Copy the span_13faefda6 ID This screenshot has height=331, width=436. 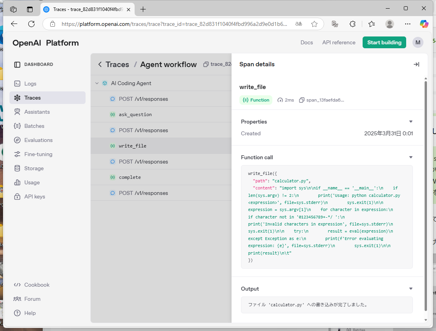coord(302,100)
